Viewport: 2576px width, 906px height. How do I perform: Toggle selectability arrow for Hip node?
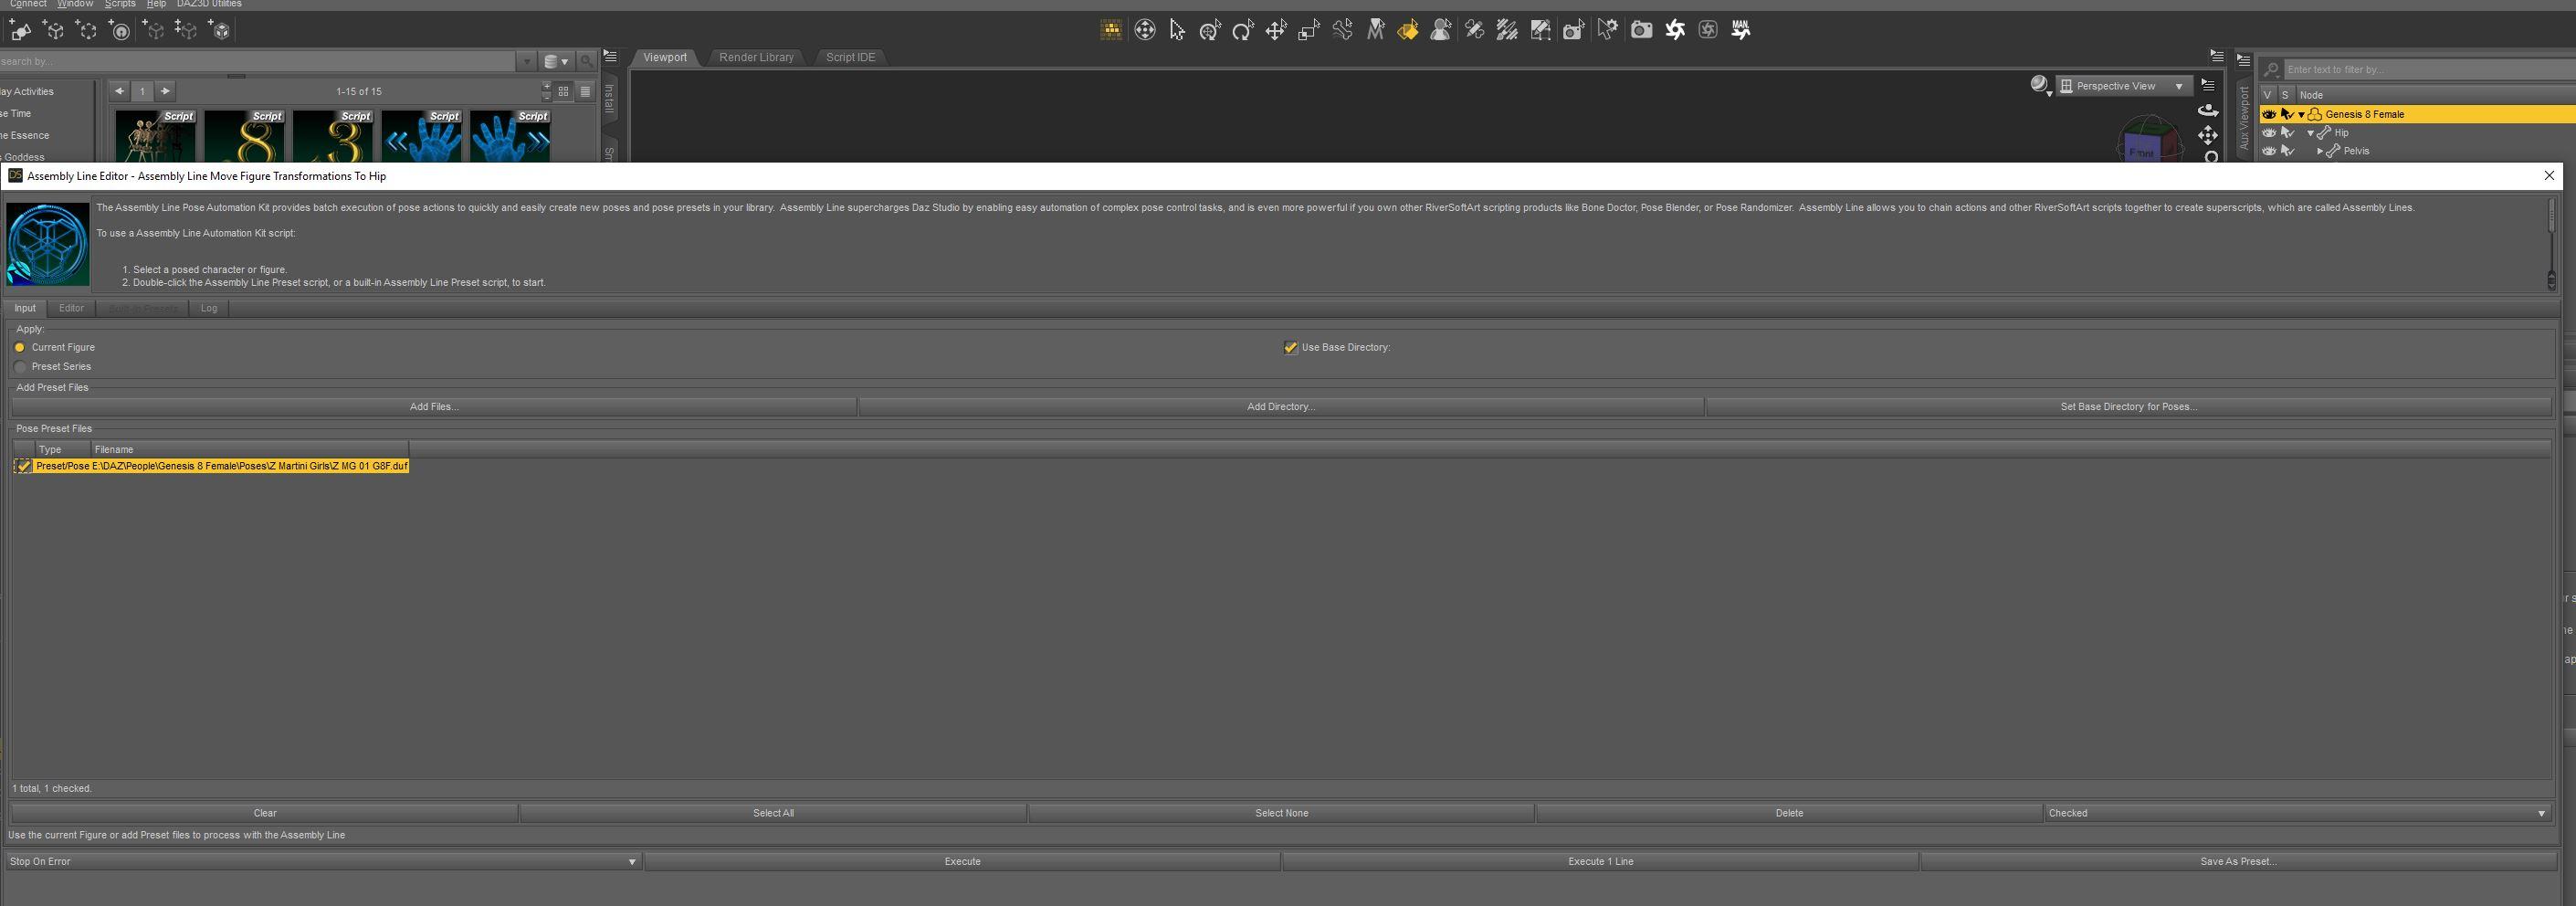pos(2287,133)
